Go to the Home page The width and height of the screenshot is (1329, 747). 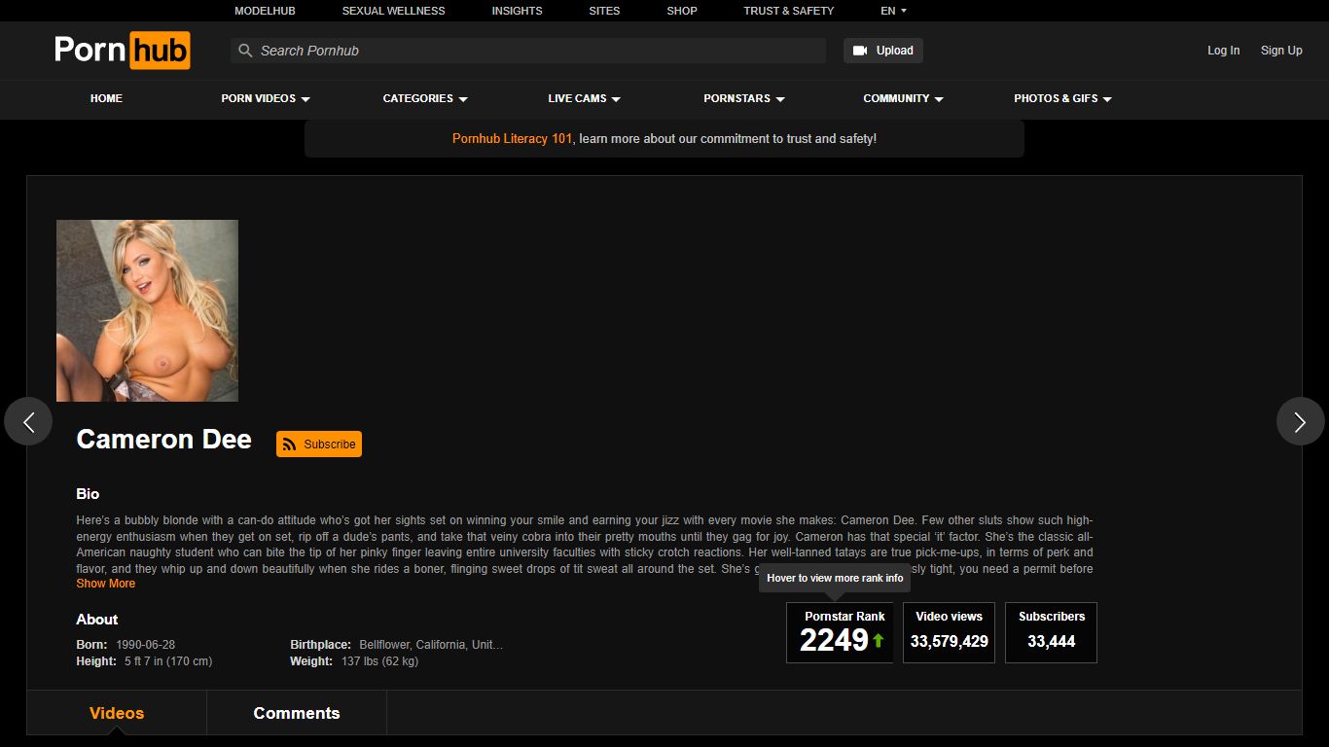pos(106,98)
